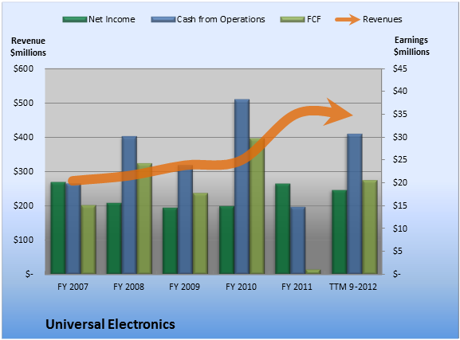The width and height of the screenshot is (460, 340).
Task: Click the $40 right axis label
Action: (400, 91)
